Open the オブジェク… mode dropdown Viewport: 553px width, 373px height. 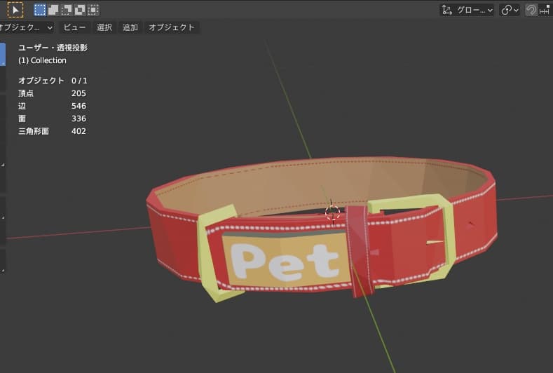coord(27,27)
